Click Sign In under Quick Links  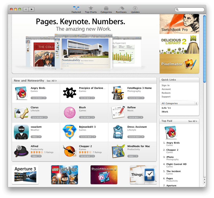(166, 85)
